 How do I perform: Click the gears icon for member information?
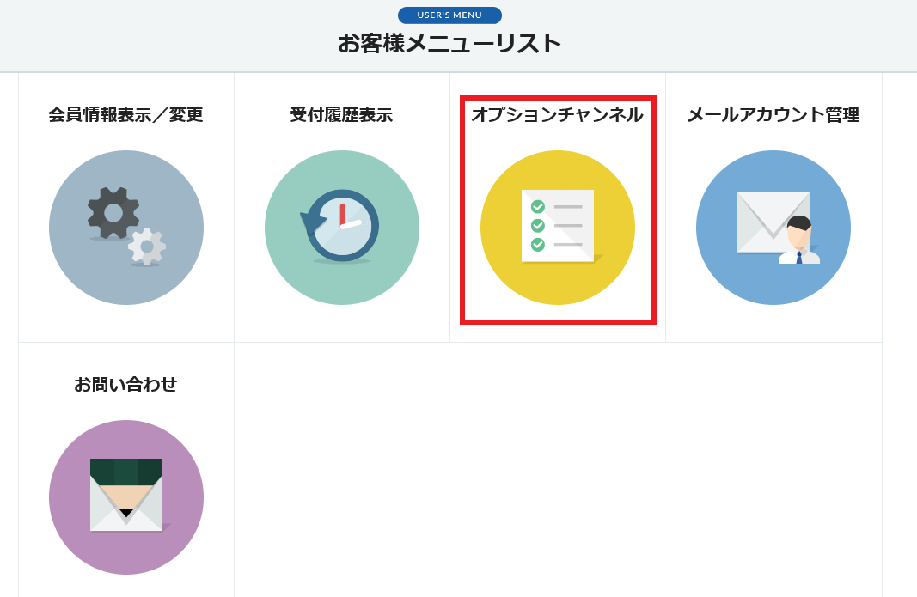point(126,228)
